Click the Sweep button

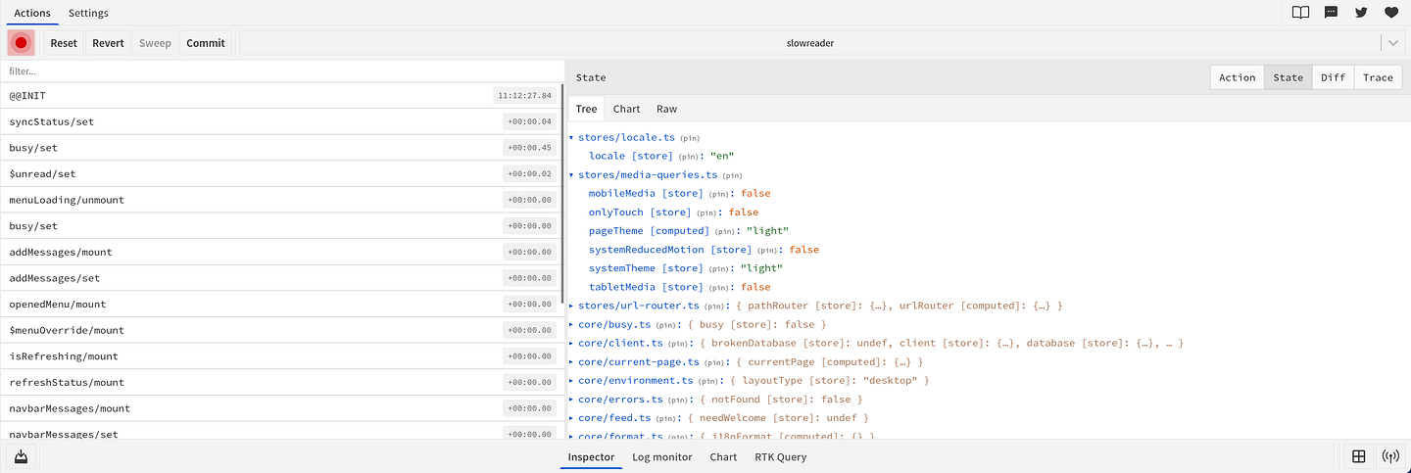click(x=155, y=43)
